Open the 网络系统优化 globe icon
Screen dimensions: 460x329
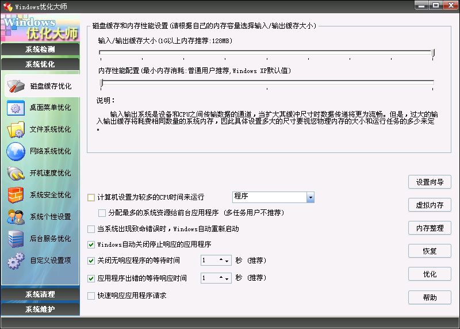click(16, 151)
